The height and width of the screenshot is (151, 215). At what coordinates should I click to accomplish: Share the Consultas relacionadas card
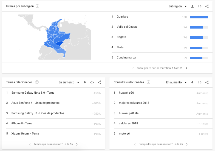[x=207, y=82]
